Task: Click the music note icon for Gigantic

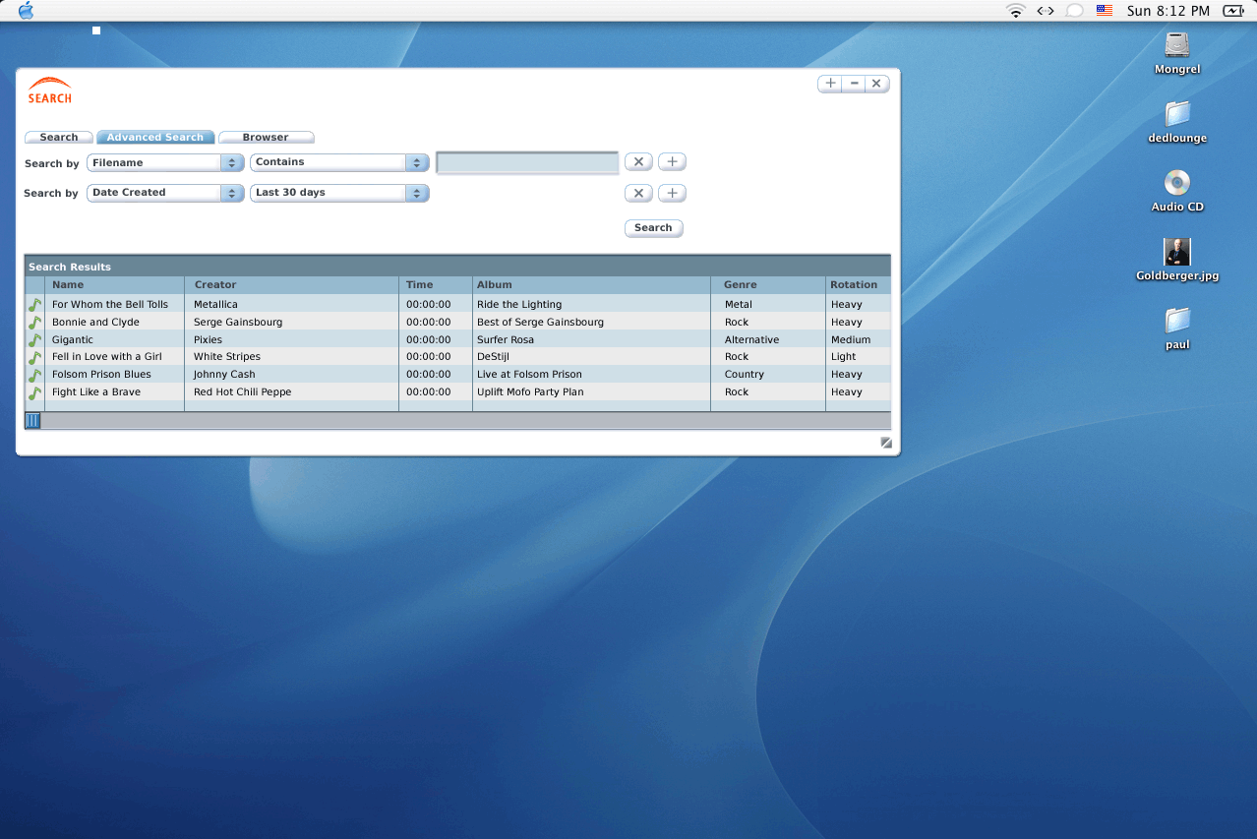Action: point(34,340)
